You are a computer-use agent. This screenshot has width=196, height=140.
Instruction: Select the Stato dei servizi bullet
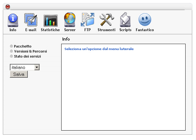point(11,56)
